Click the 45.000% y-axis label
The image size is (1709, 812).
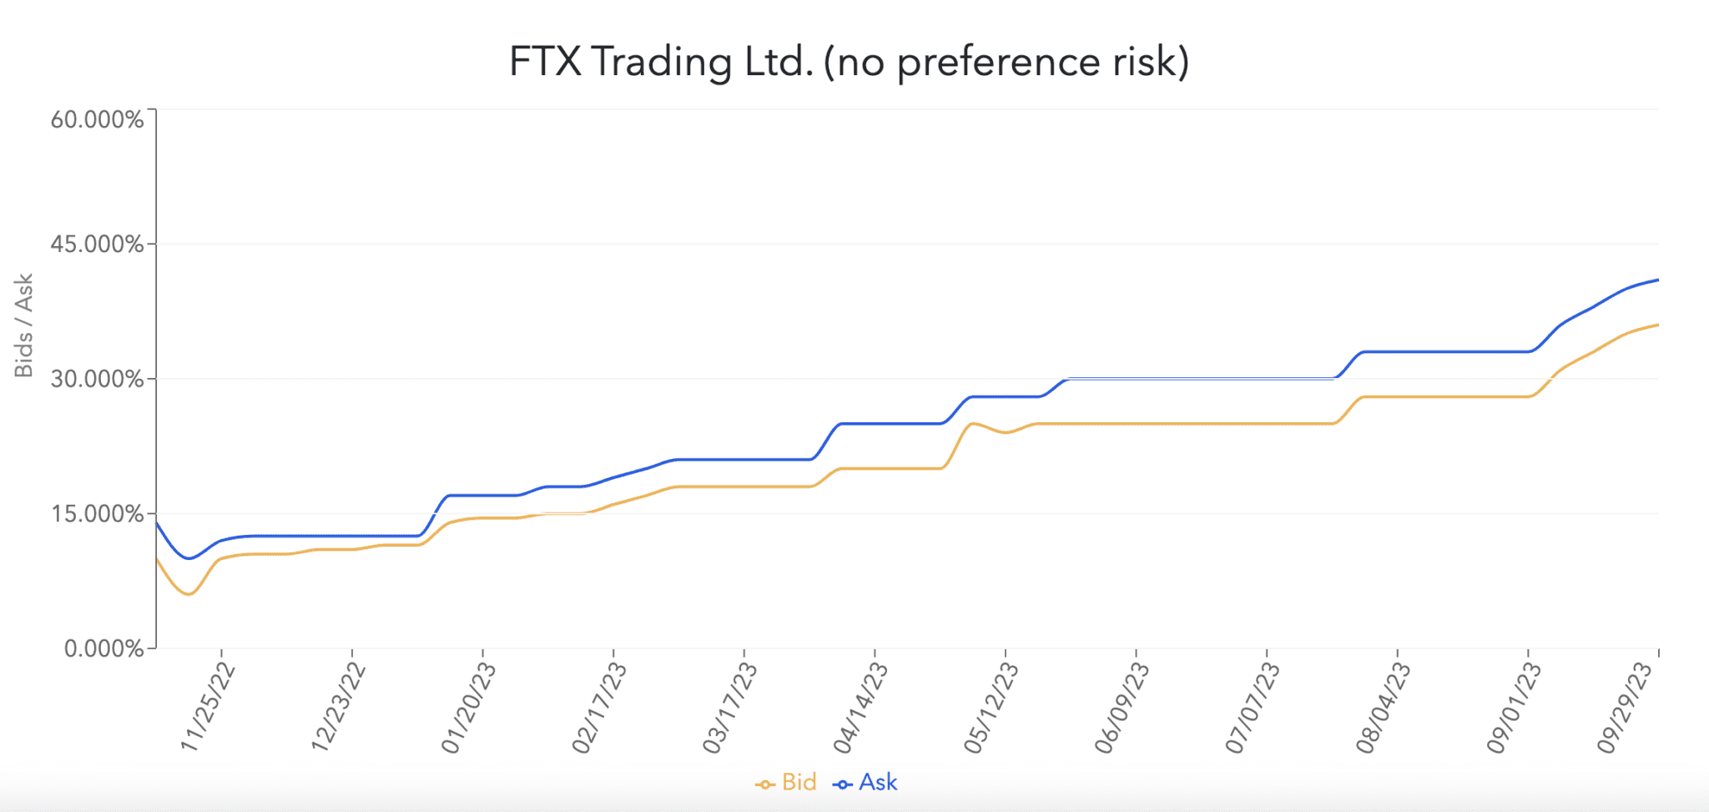97,245
